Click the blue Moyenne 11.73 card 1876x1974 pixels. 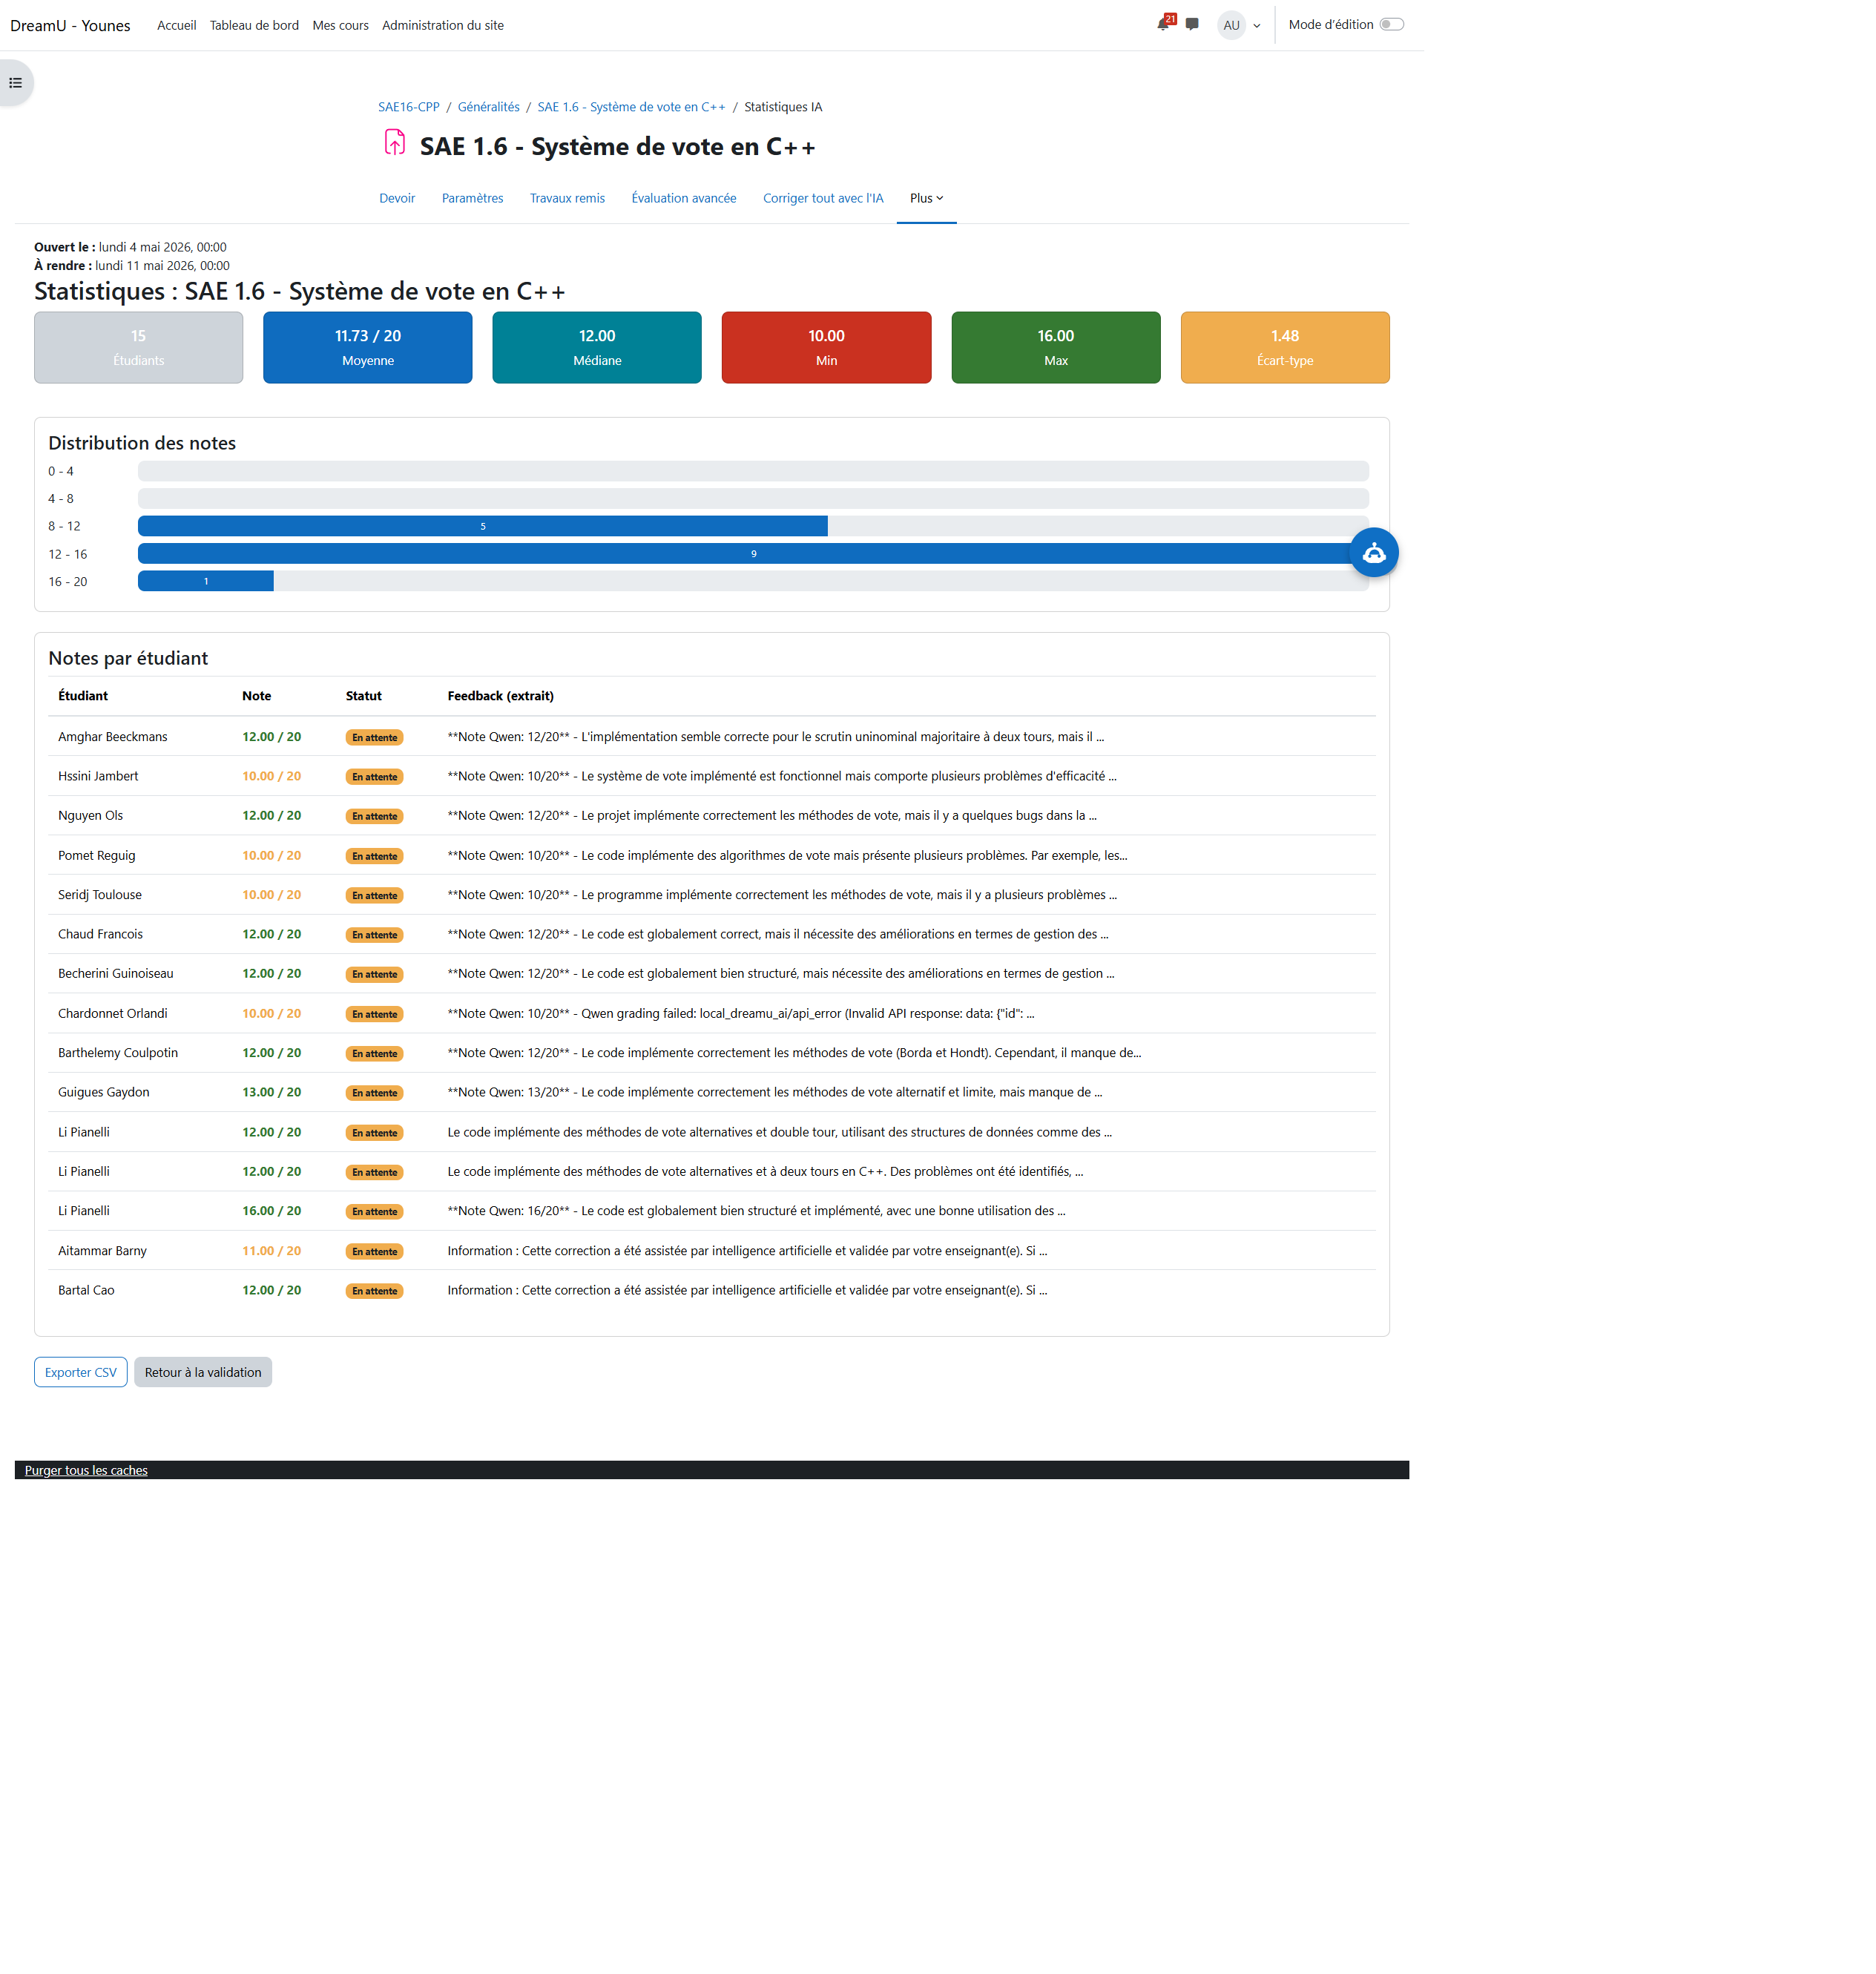(367, 347)
